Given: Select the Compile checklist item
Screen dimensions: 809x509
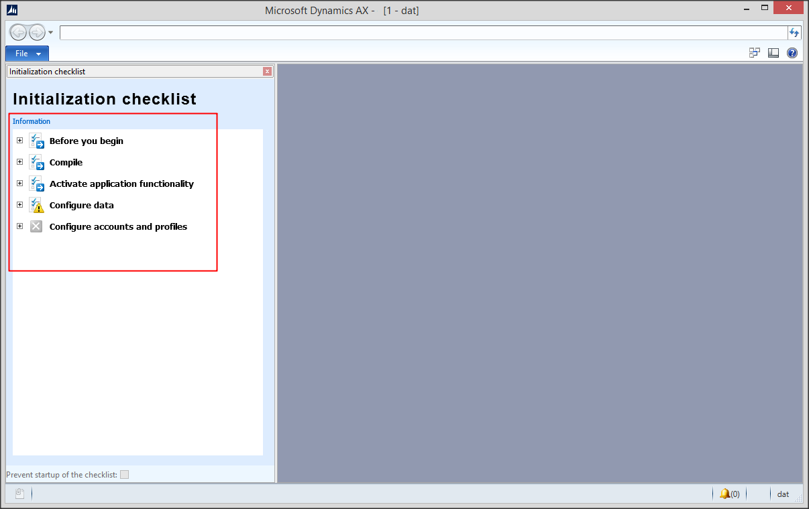Looking at the screenshot, I should coord(66,162).
